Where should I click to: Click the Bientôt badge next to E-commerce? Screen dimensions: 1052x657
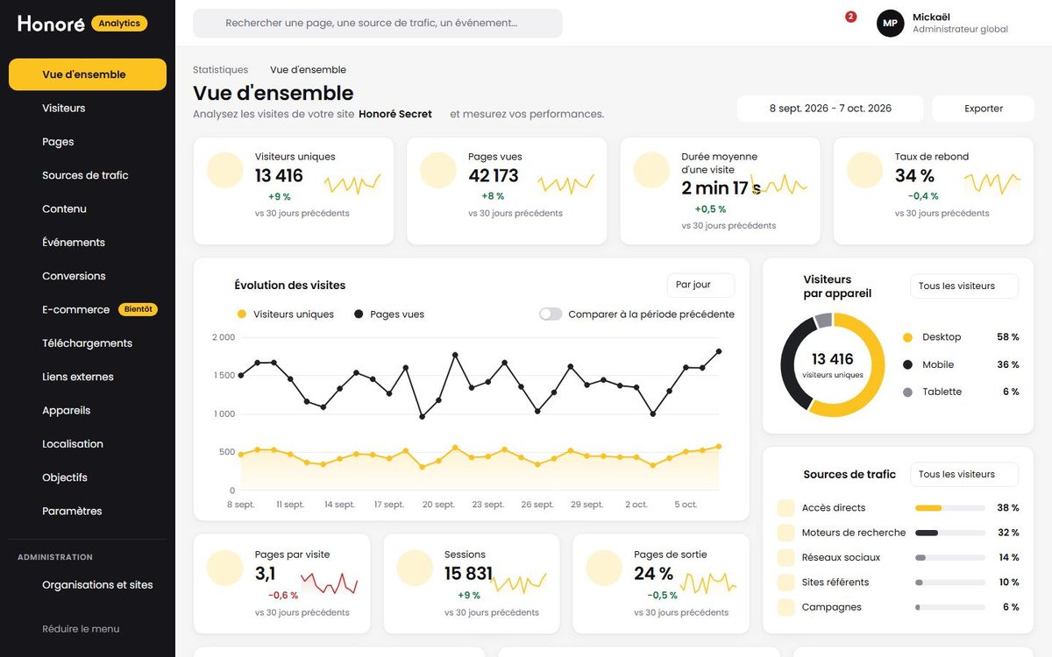[138, 309]
